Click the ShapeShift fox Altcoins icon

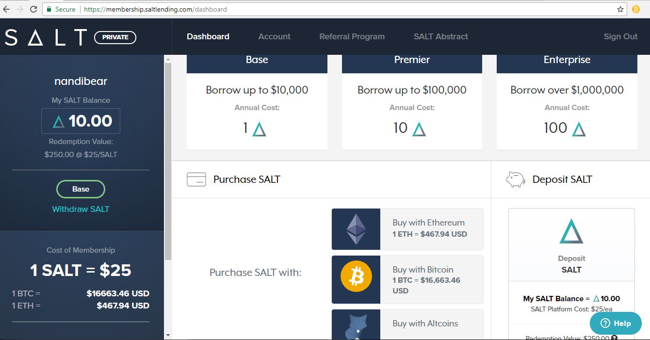pyautogui.click(x=356, y=326)
